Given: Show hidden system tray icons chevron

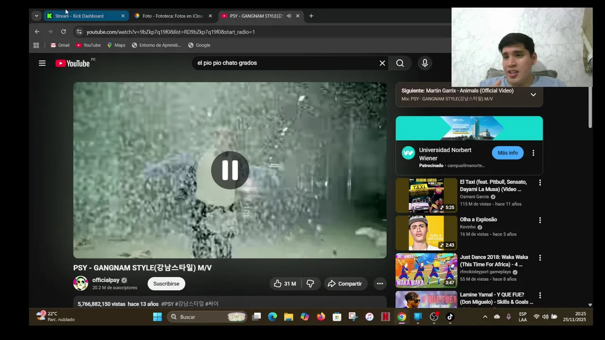Looking at the screenshot, I should click(485, 317).
